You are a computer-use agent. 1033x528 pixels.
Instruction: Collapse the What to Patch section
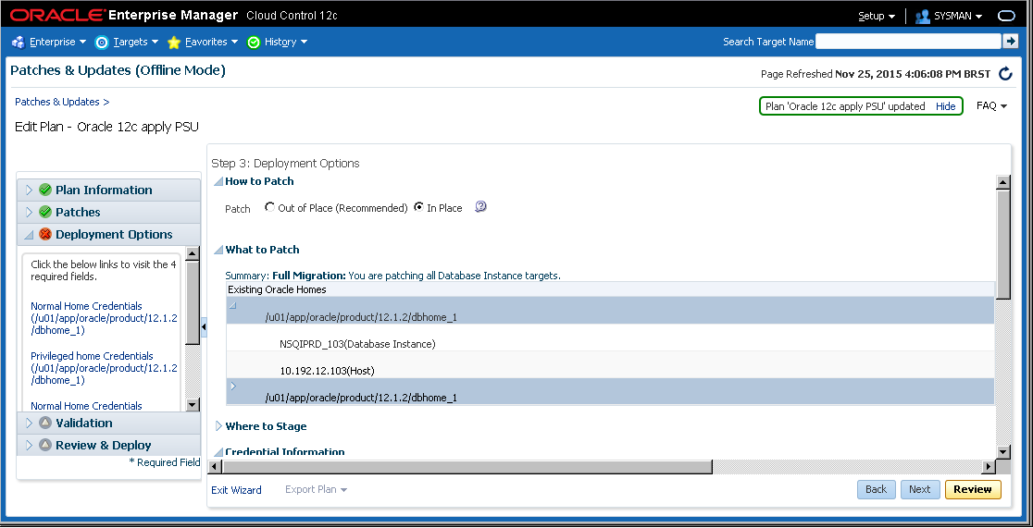218,251
